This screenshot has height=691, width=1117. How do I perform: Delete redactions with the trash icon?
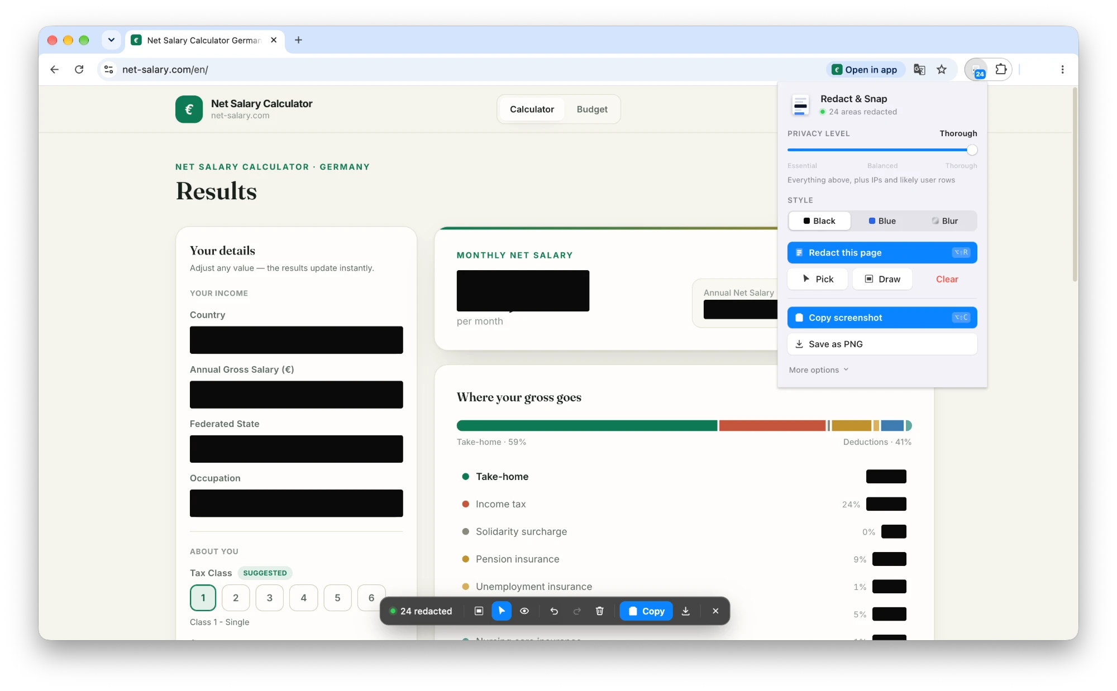click(599, 611)
